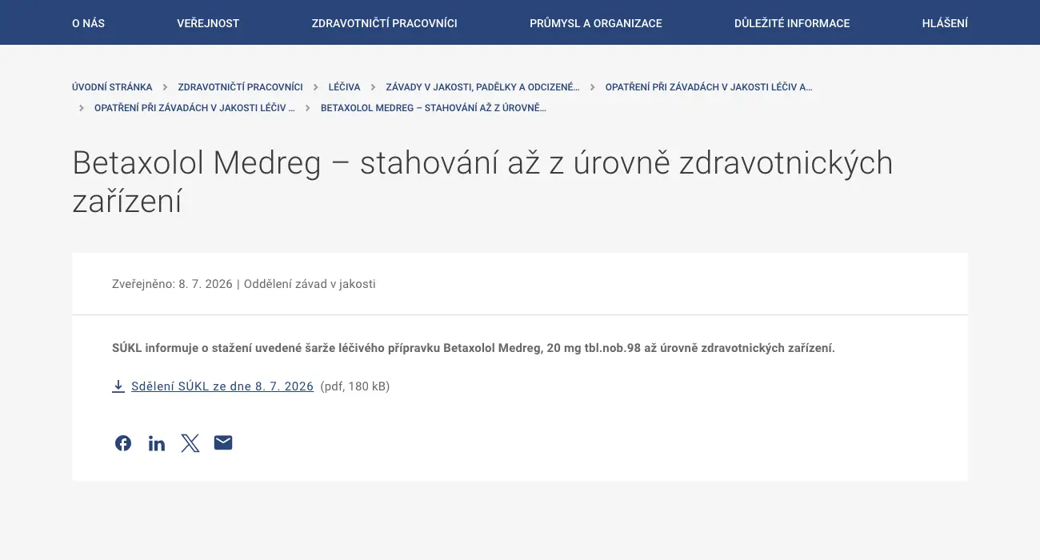
Task: Open the HLÁŠENÍ menu
Action: [x=945, y=23]
